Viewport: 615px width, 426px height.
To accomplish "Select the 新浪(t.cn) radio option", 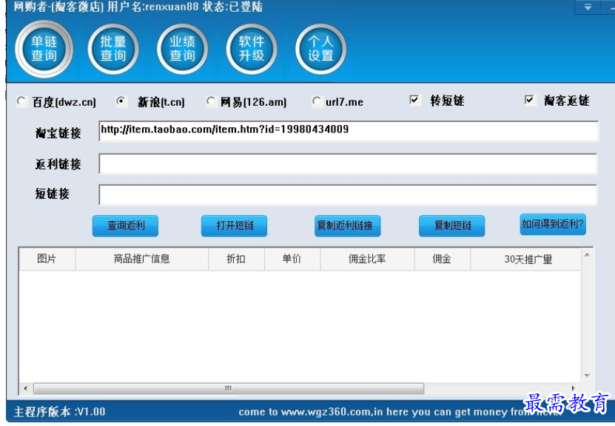I will [x=121, y=102].
